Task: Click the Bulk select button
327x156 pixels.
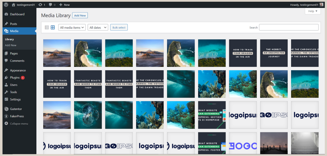Action: point(119,27)
